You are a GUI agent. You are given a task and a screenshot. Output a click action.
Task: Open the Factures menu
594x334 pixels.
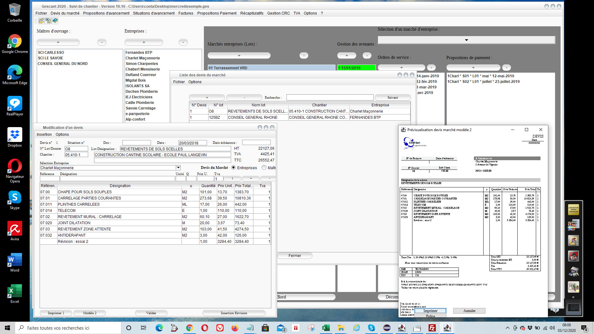(x=186, y=13)
